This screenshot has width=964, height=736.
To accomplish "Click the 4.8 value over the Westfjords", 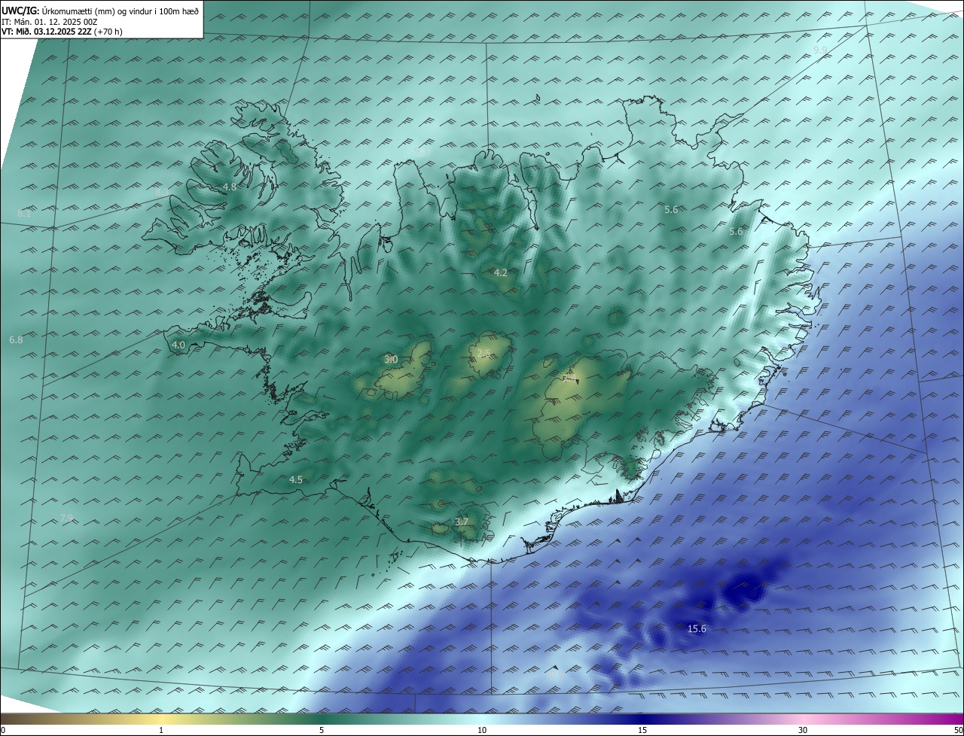I will 230,187.
